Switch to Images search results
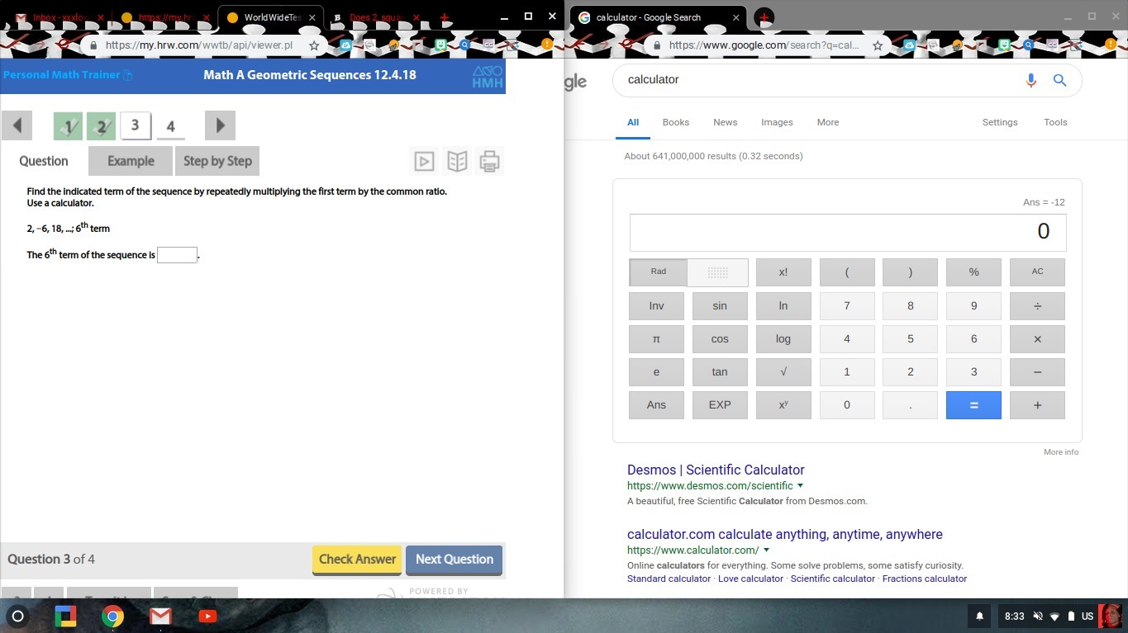This screenshot has height=633, width=1128. (x=777, y=122)
